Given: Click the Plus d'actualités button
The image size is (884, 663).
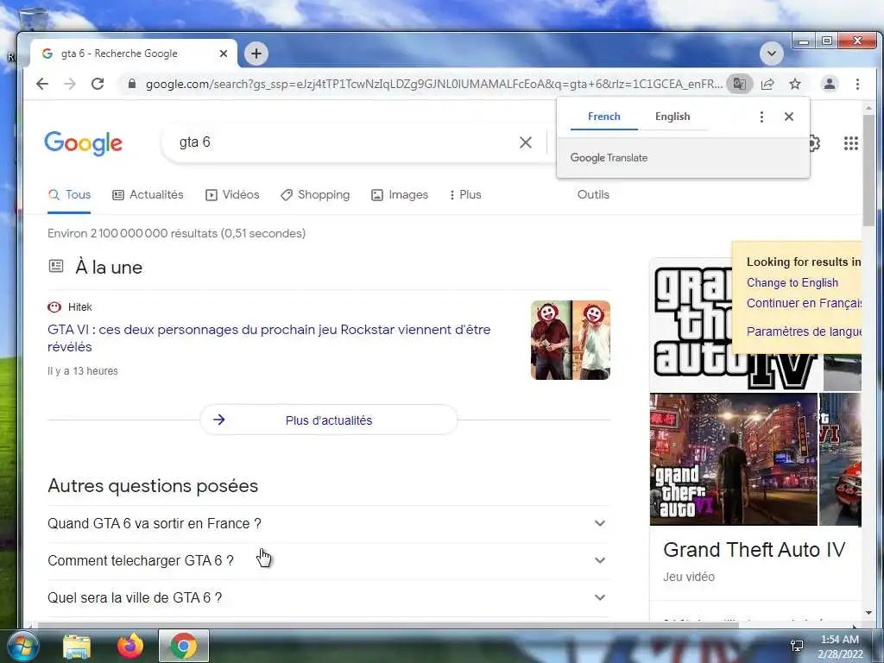Looking at the screenshot, I should pos(329,420).
